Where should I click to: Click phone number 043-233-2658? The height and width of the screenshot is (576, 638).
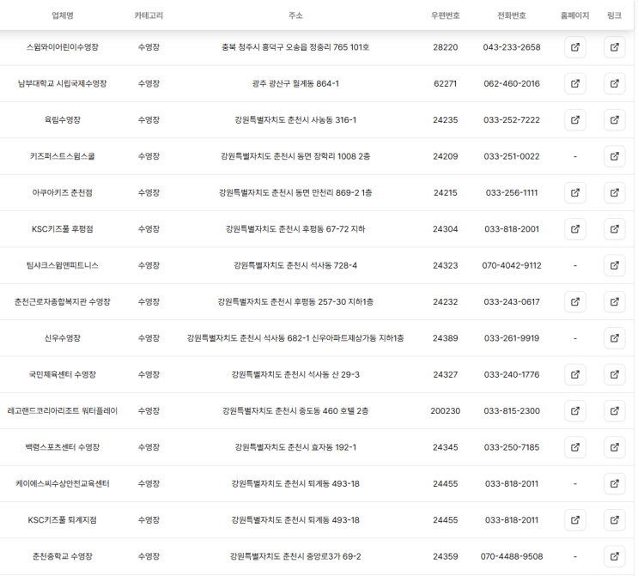point(512,47)
